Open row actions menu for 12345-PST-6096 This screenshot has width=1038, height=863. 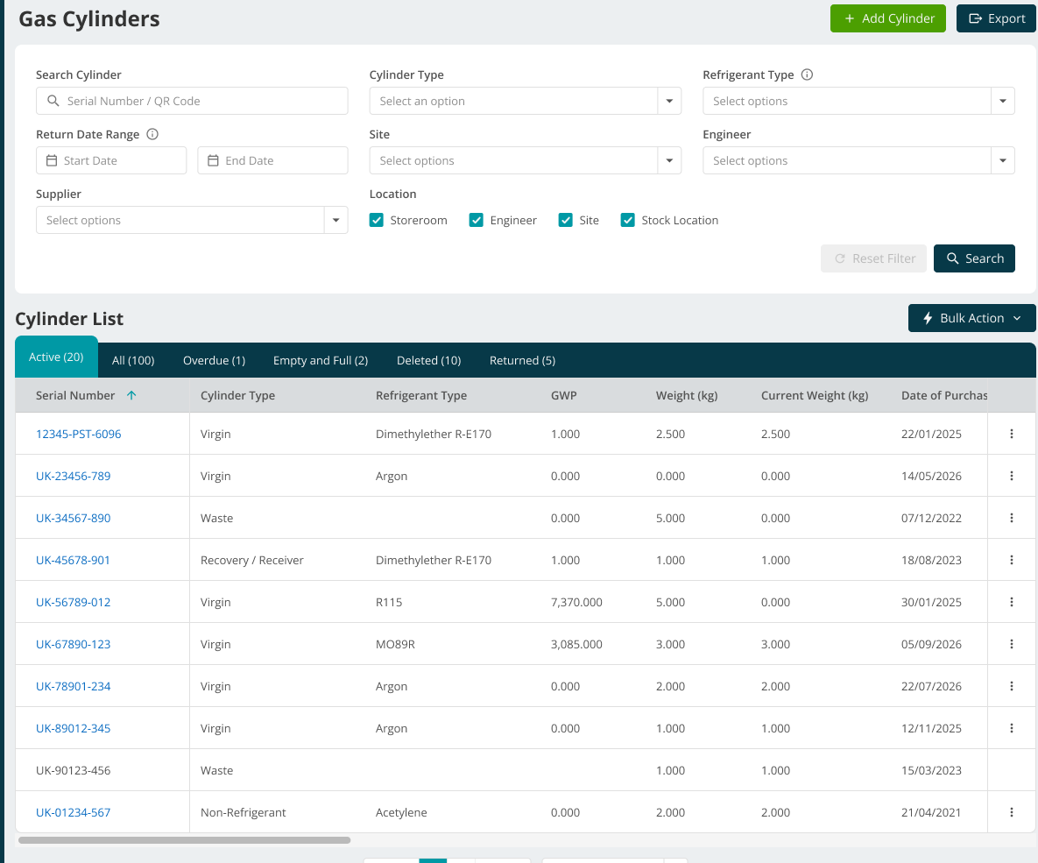(x=1012, y=434)
